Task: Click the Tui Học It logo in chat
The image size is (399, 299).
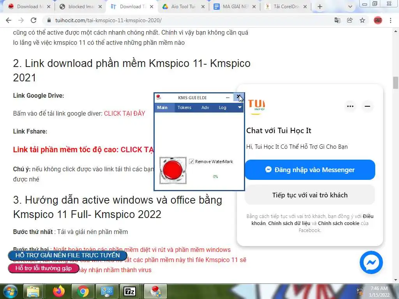Action: 256,106
